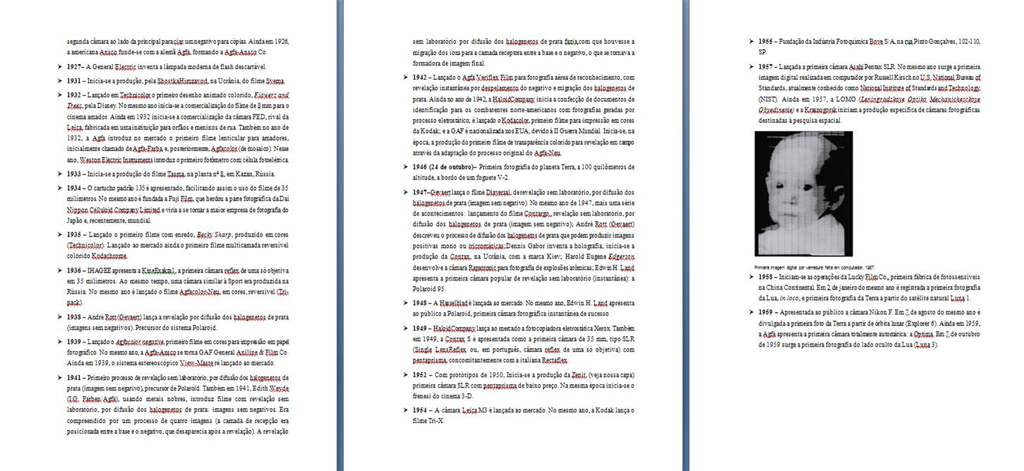The height and width of the screenshot is (471, 1024).
Task: Select the '1936' year heading
Action: tap(74, 270)
